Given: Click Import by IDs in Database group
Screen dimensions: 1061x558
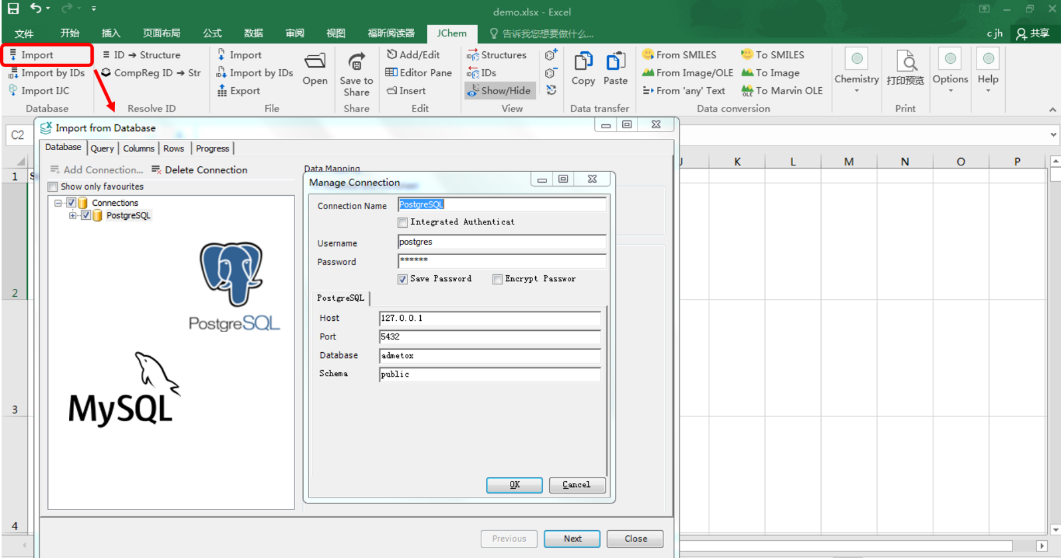Looking at the screenshot, I should pyautogui.click(x=47, y=72).
